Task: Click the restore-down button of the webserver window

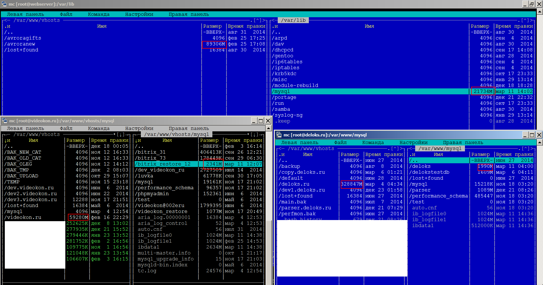Action: point(532,4)
